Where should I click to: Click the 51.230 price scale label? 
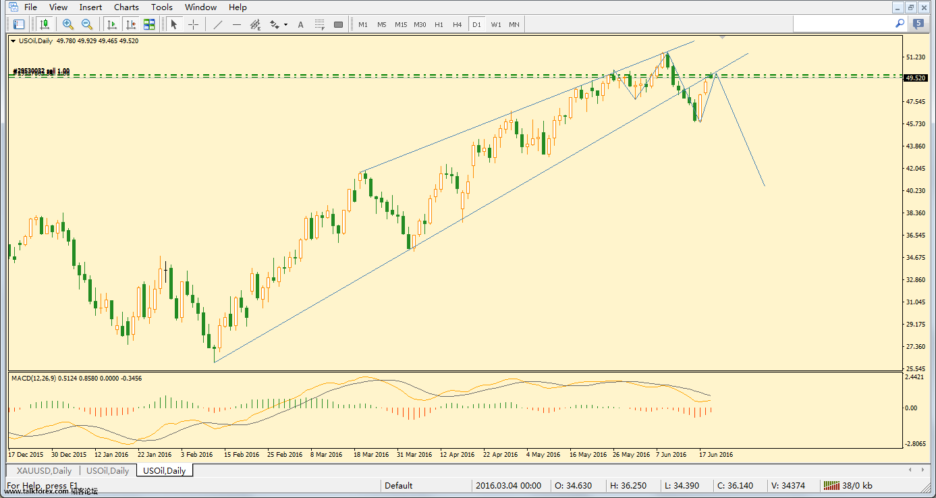coord(916,57)
